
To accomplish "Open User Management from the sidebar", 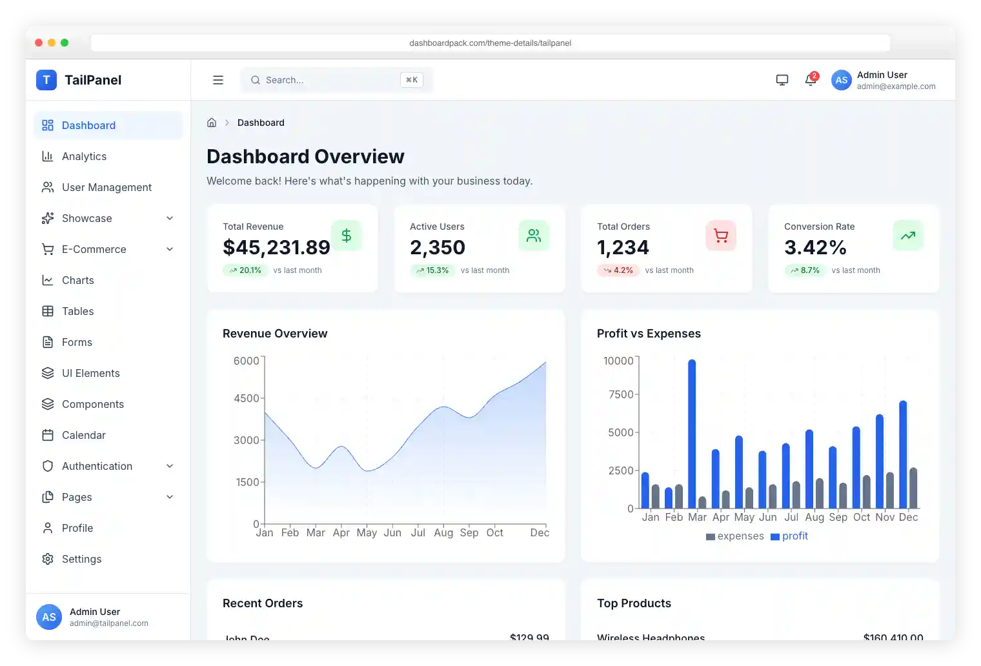I will [106, 187].
